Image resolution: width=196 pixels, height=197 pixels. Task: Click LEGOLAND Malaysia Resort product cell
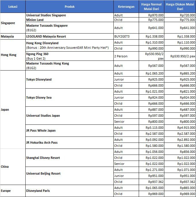tap(69, 36)
